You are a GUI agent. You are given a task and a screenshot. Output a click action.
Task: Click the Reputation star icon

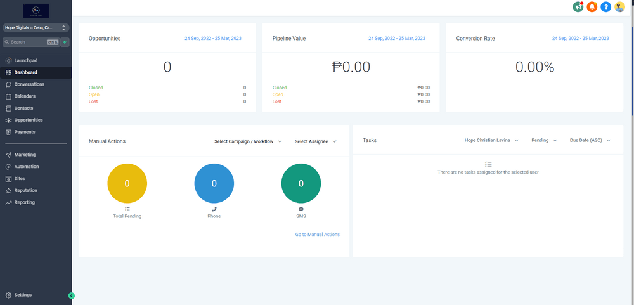click(x=8, y=190)
